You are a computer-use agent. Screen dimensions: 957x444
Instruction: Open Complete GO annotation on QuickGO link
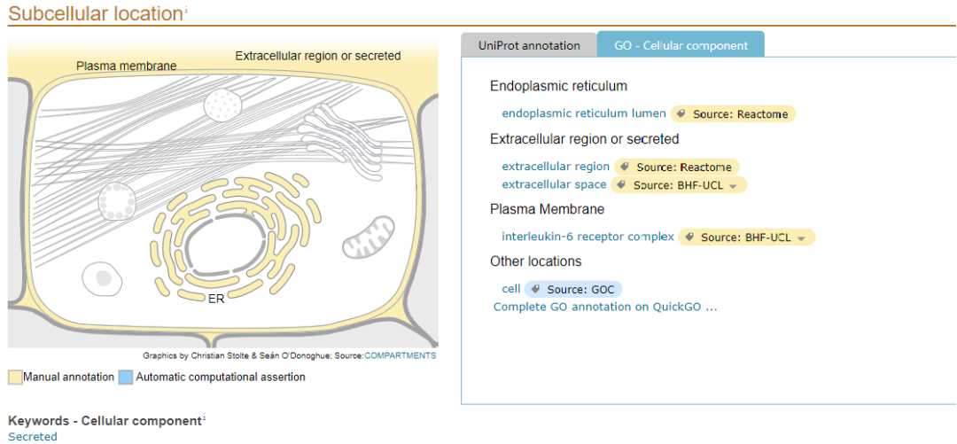(x=605, y=307)
